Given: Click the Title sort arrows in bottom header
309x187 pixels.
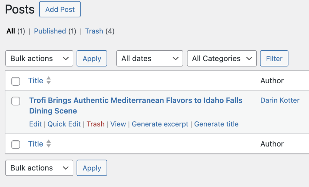Looking at the screenshot, I should point(47,144).
